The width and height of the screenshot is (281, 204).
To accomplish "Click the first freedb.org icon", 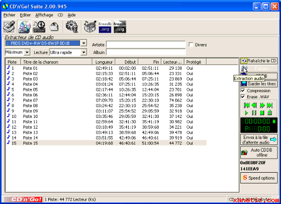I will [x=105, y=27].
